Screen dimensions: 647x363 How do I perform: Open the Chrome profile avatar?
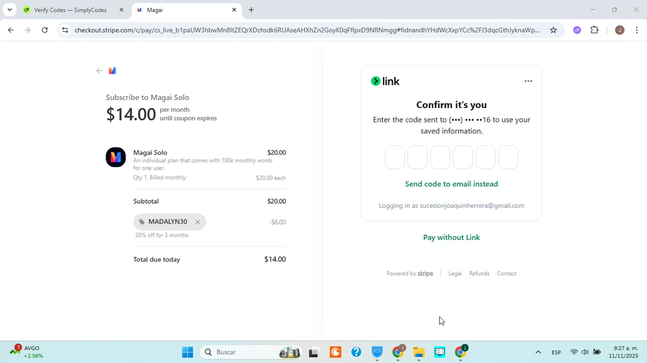click(x=619, y=30)
